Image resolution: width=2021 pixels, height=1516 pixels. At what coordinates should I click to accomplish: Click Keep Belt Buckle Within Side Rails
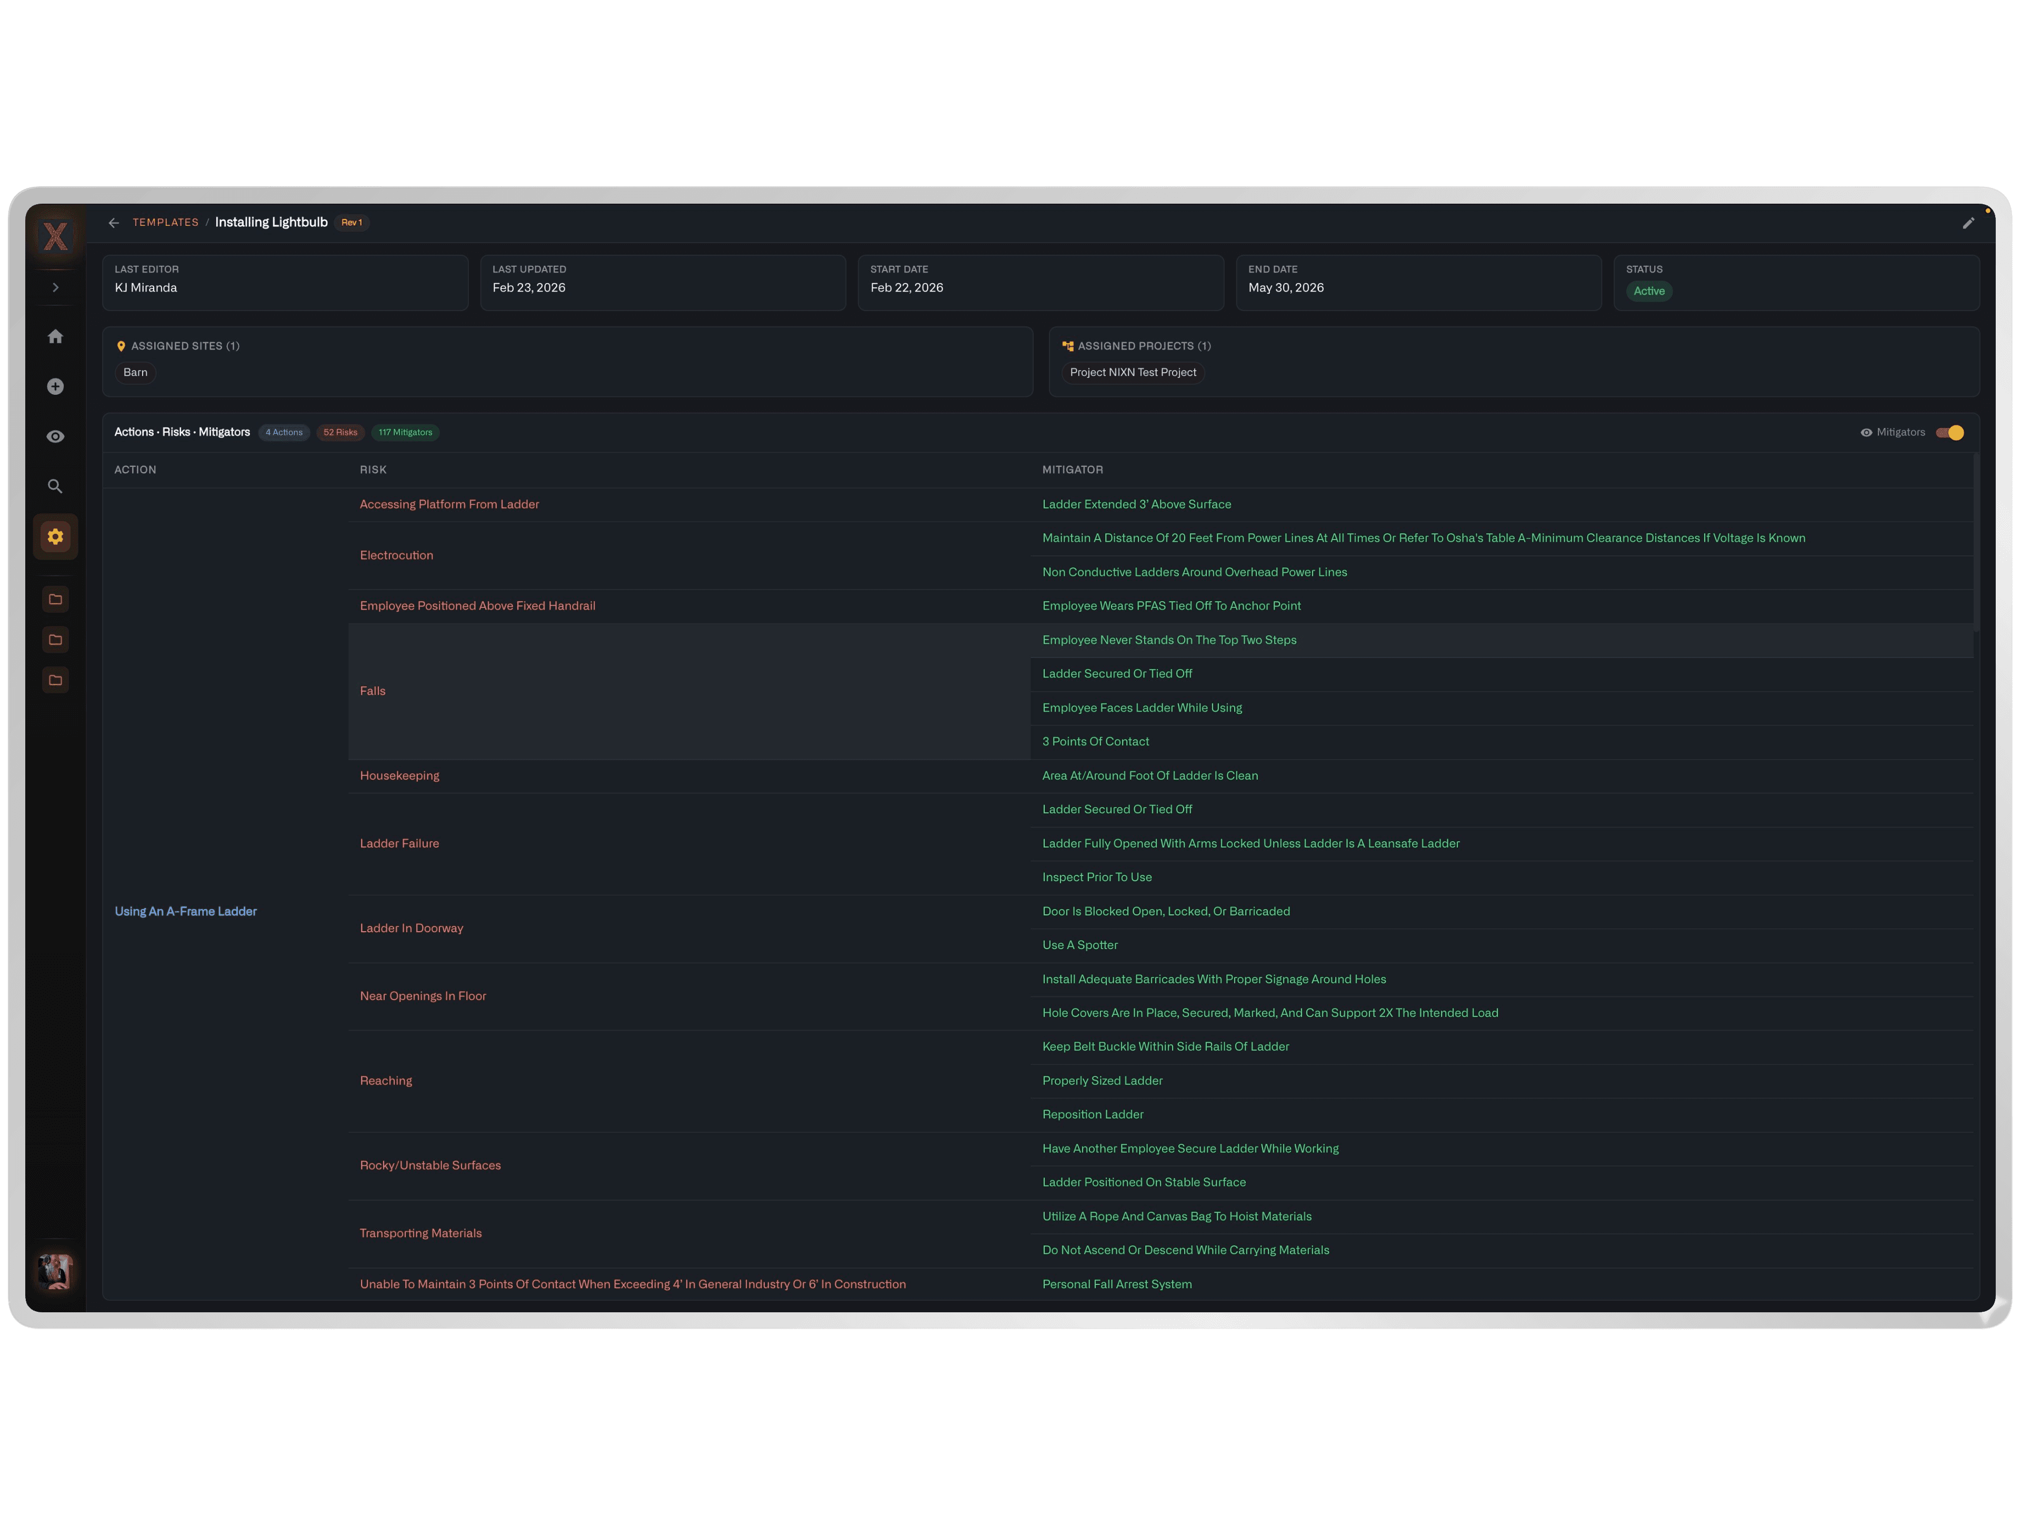(1166, 1046)
